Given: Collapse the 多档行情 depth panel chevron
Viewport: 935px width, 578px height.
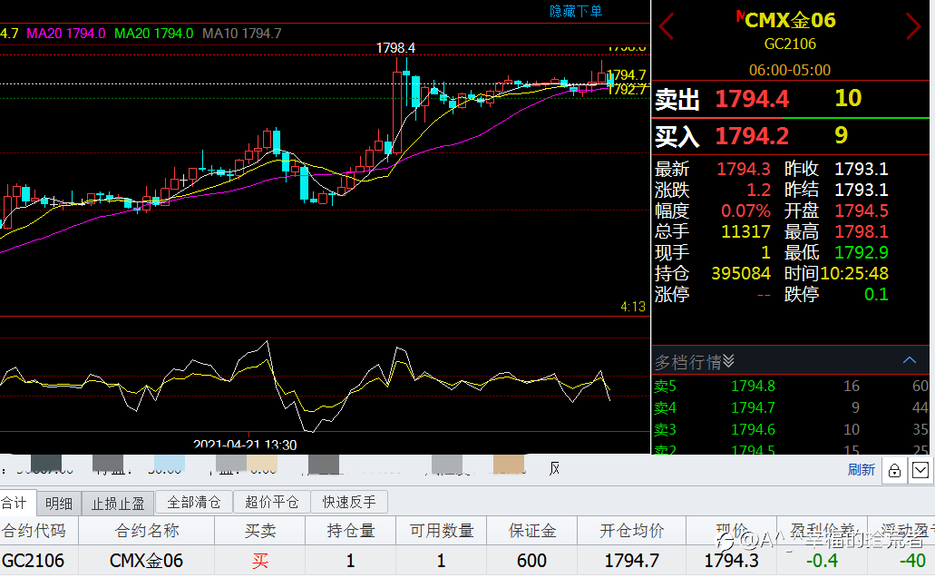Looking at the screenshot, I should 910,360.
